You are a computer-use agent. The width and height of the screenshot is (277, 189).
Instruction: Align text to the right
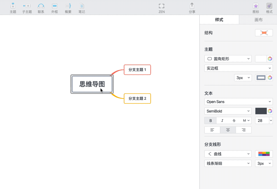coord(243,130)
